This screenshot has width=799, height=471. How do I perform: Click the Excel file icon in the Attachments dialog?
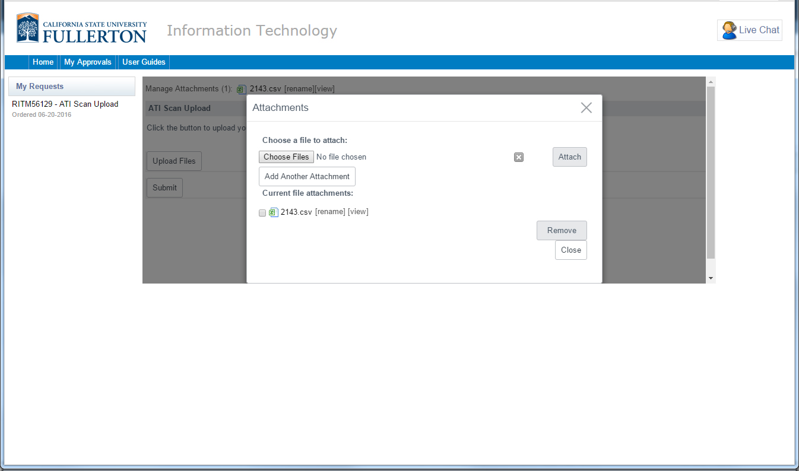tap(273, 212)
